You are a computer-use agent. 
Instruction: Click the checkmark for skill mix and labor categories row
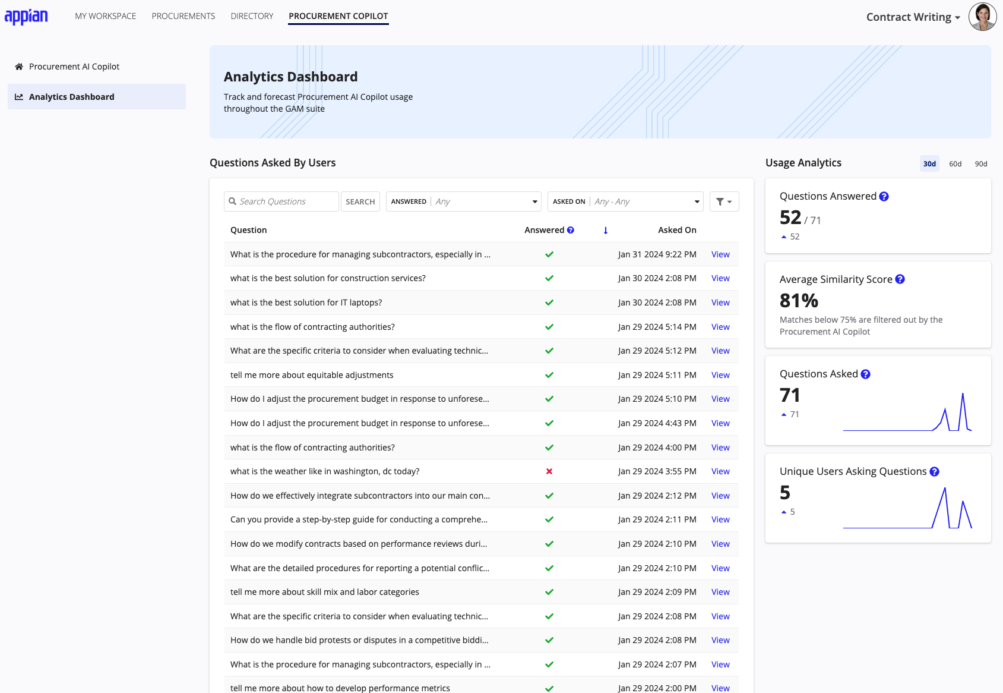(549, 592)
